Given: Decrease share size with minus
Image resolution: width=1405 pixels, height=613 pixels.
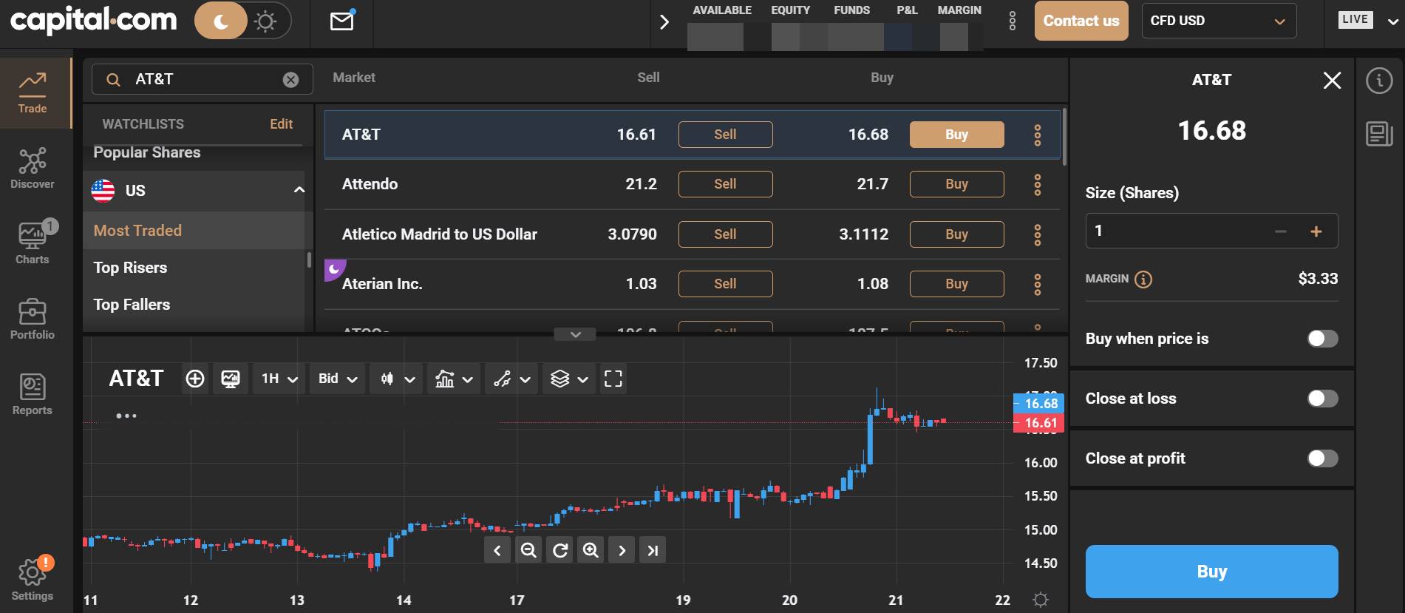Looking at the screenshot, I should pyautogui.click(x=1281, y=231).
